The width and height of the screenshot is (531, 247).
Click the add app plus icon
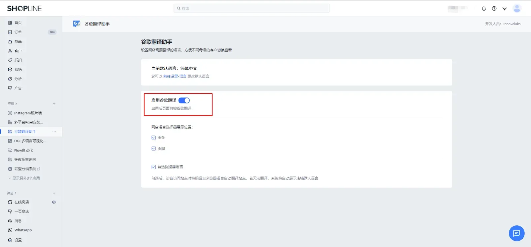click(x=54, y=104)
